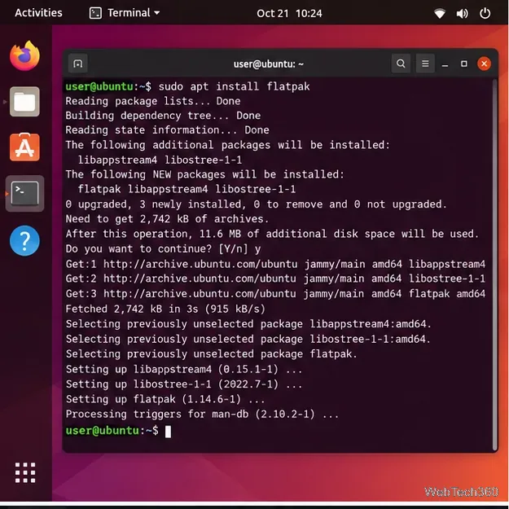Click the 'sudo apt install flatpak' command
Viewport: 509px width, 509px height.
point(234,86)
